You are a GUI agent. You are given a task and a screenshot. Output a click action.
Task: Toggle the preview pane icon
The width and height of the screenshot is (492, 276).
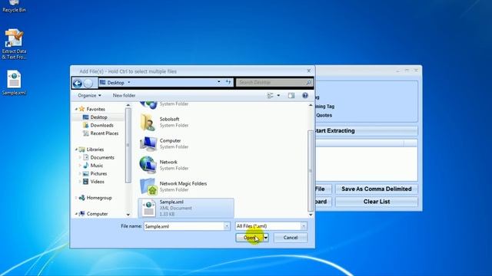coord(291,95)
